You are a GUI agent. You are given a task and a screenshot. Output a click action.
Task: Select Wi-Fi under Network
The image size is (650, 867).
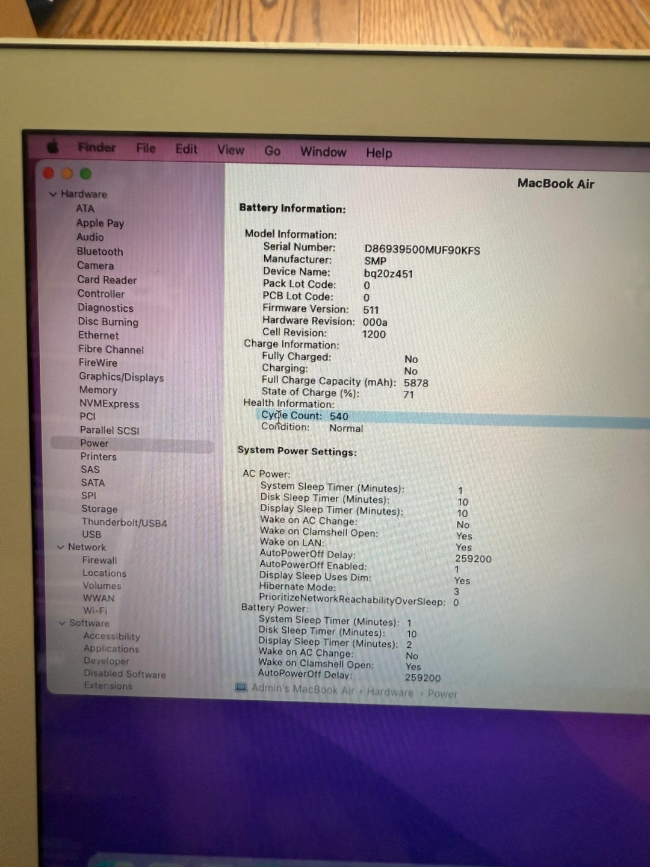pyautogui.click(x=95, y=610)
